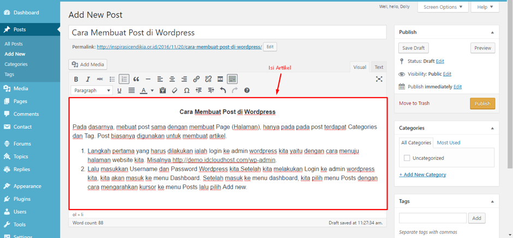Click the Add New Category link
Image resolution: width=513 pixels, height=238 pixels.
coord(422,175)
